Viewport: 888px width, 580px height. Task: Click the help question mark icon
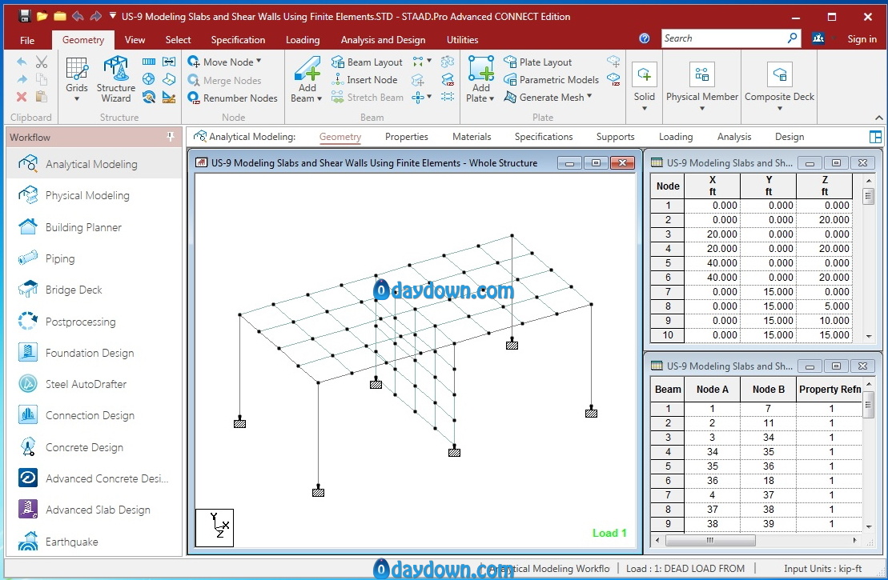click(645, 38)
